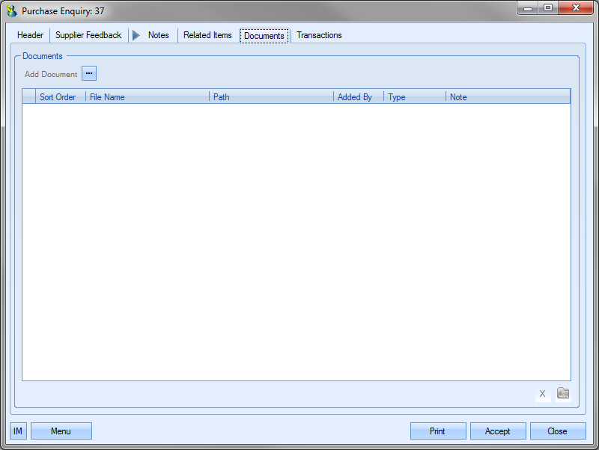
Task: Click the Note column header
Action: coord(508,97)
